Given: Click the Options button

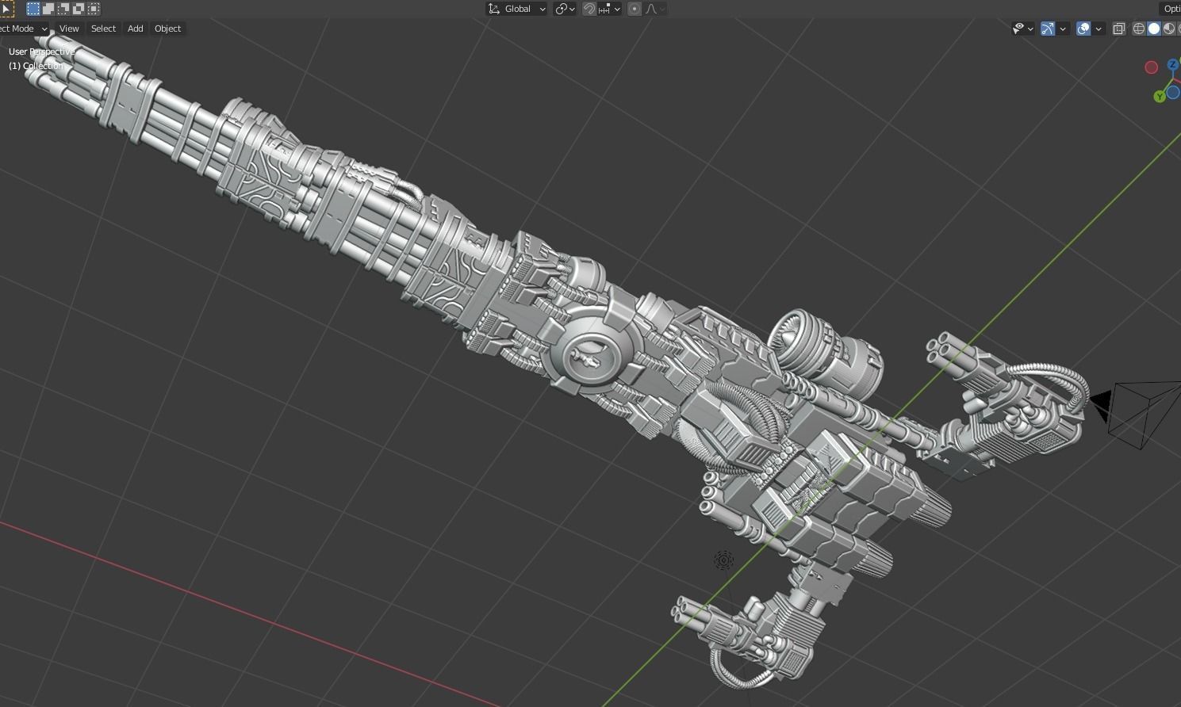Looking at the screenshot, I should pyautogui.click(x=1171, y=9).
